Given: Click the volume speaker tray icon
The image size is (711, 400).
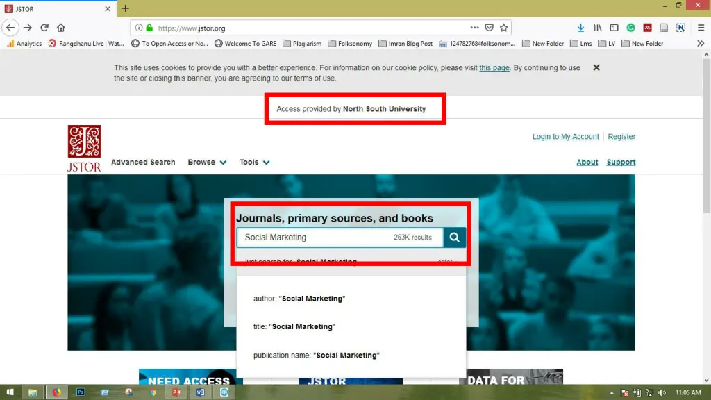Looking at the screenshot, I should [662, 393].
